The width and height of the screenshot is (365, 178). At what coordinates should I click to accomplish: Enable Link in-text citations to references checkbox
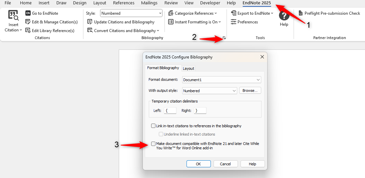(153, 126)
